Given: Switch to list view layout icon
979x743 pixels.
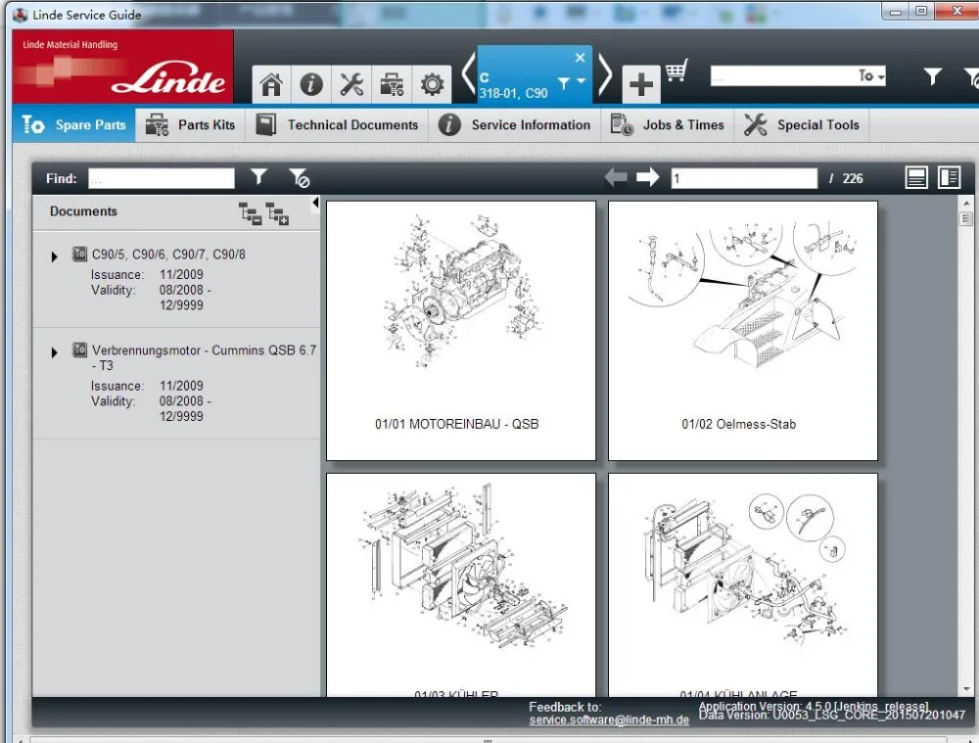Looking at the screenshot, I should pos(916,178).
